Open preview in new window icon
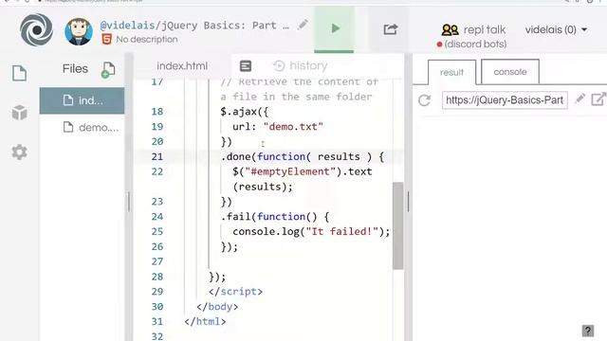Screen dimensions: 607x341 598,99
